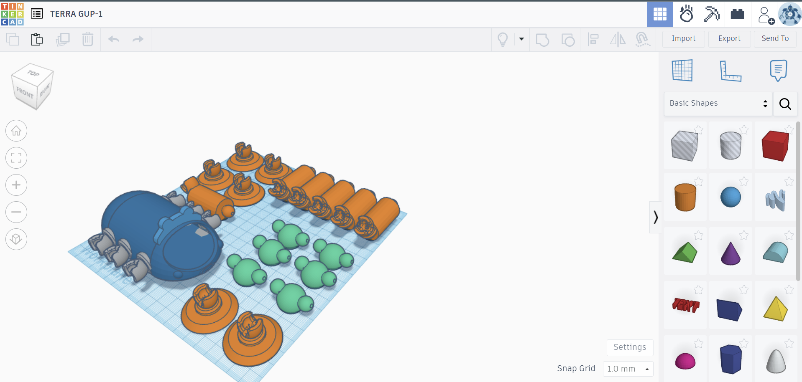Expand the Snap Grid 1.0 mm dropdown
Image resolution: width=802 pixels, height=382 pixels.
[x=628, y=369]
